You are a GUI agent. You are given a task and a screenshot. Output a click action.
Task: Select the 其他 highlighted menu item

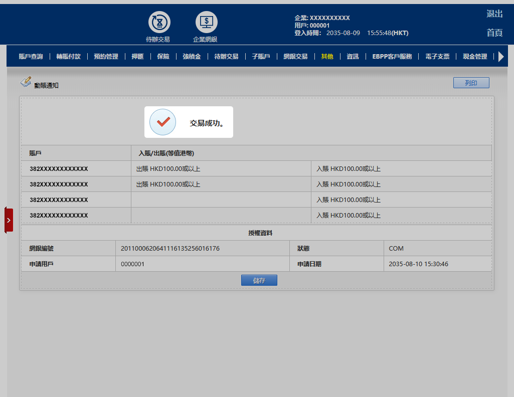pos(327,57)
